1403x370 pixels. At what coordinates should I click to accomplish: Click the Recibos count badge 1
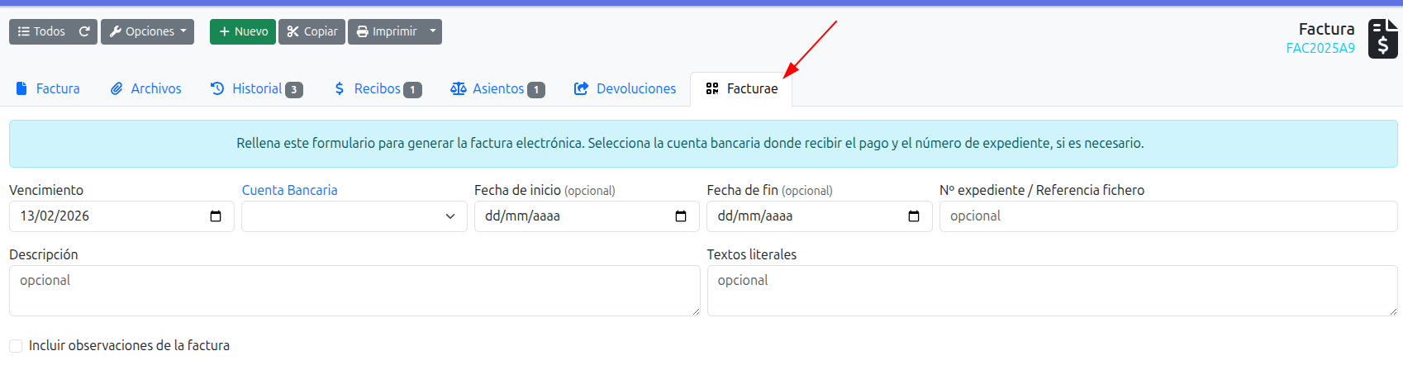412,89
